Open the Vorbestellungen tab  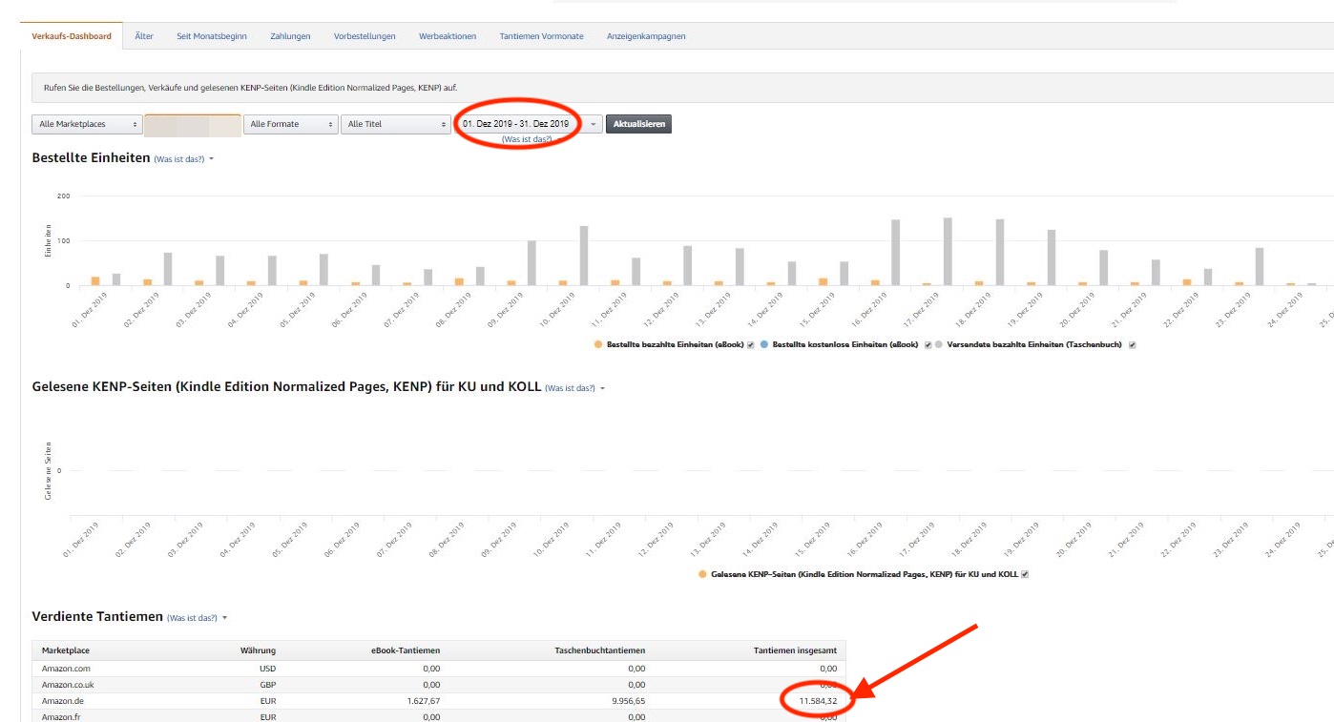[365, 36]
